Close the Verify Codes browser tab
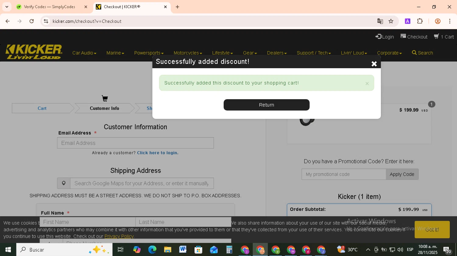457x256 pixels. [x=86, y=7]
